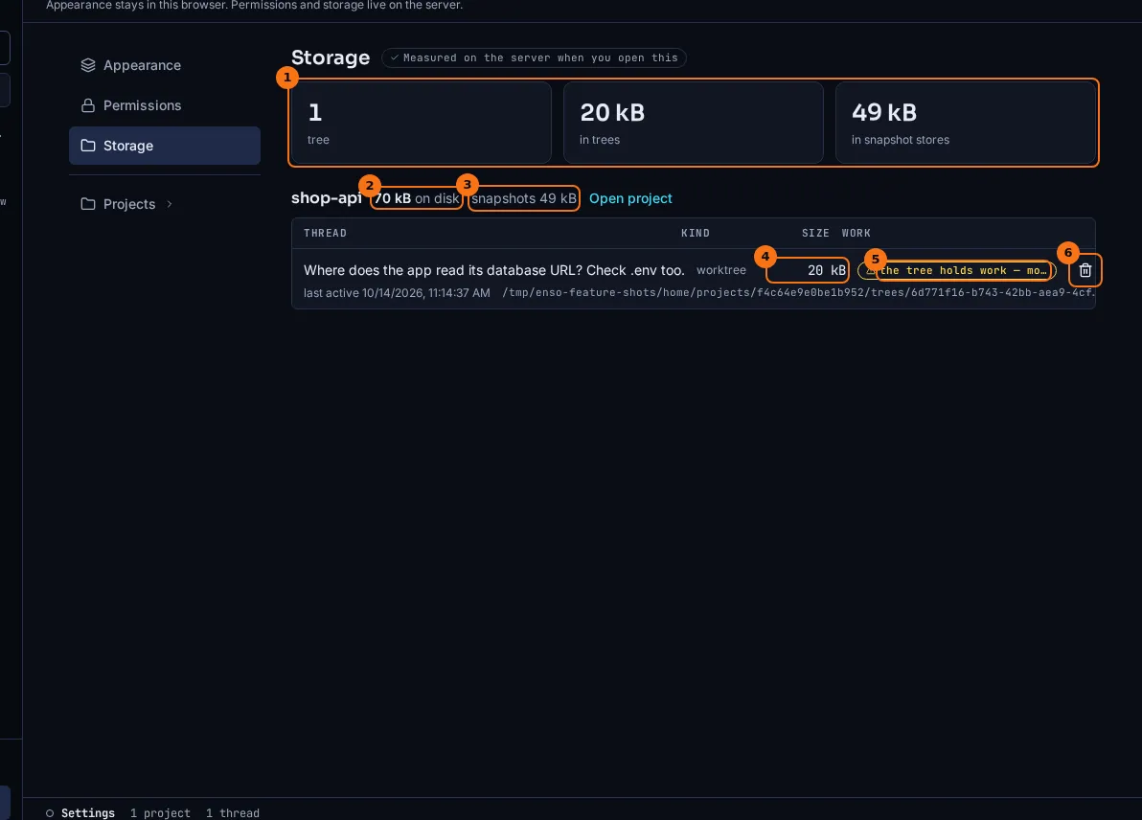Click the THREAD column header
Image resolution: width=1142 pixels, height=820 pixels.
tap(325, 233)
